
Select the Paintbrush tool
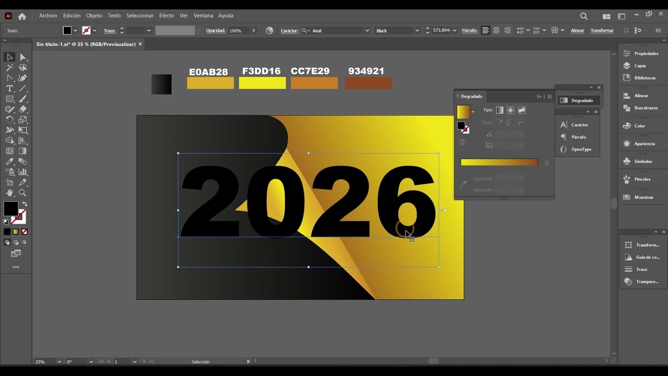[22, 99]
